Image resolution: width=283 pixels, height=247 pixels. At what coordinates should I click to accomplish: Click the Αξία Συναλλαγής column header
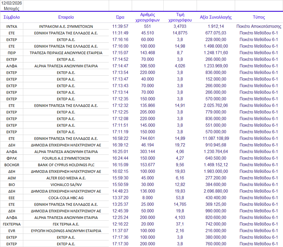click(216, 17)
